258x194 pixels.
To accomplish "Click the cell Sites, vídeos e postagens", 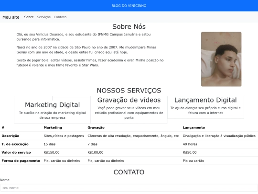I will click(x=64, y=136).
